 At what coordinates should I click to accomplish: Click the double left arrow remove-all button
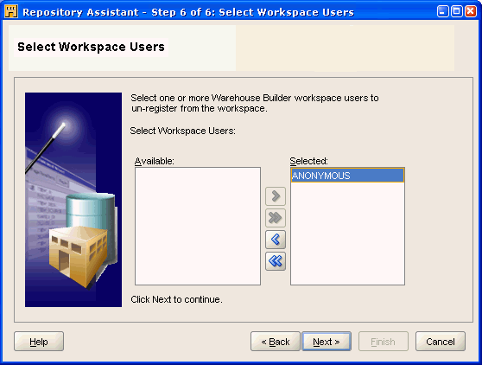(x=276, y=261)
